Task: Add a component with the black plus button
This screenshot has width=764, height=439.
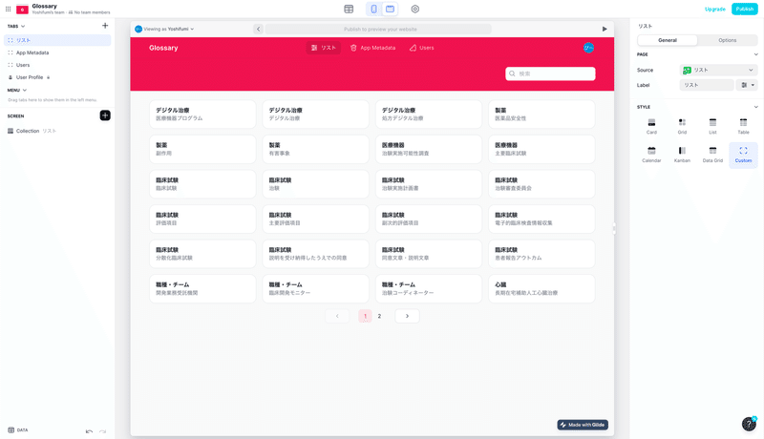Action: (x=105, y=115)
